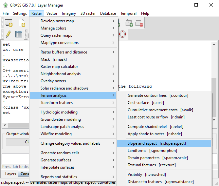The height and width of the screenshot is (186, 219).
Task: Select Slope and aspect [r.slope.aspect]
Action: coord(156,143)
